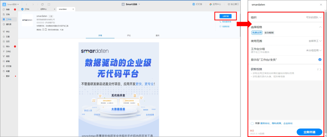
Task: Open 钉钉搭 in top-right toolbar
Action: click(x=197, y=4)
